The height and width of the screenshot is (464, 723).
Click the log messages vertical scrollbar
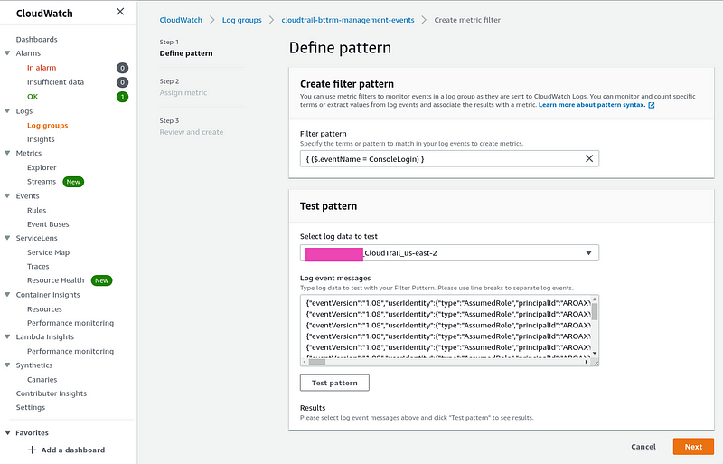pos(595,311)
